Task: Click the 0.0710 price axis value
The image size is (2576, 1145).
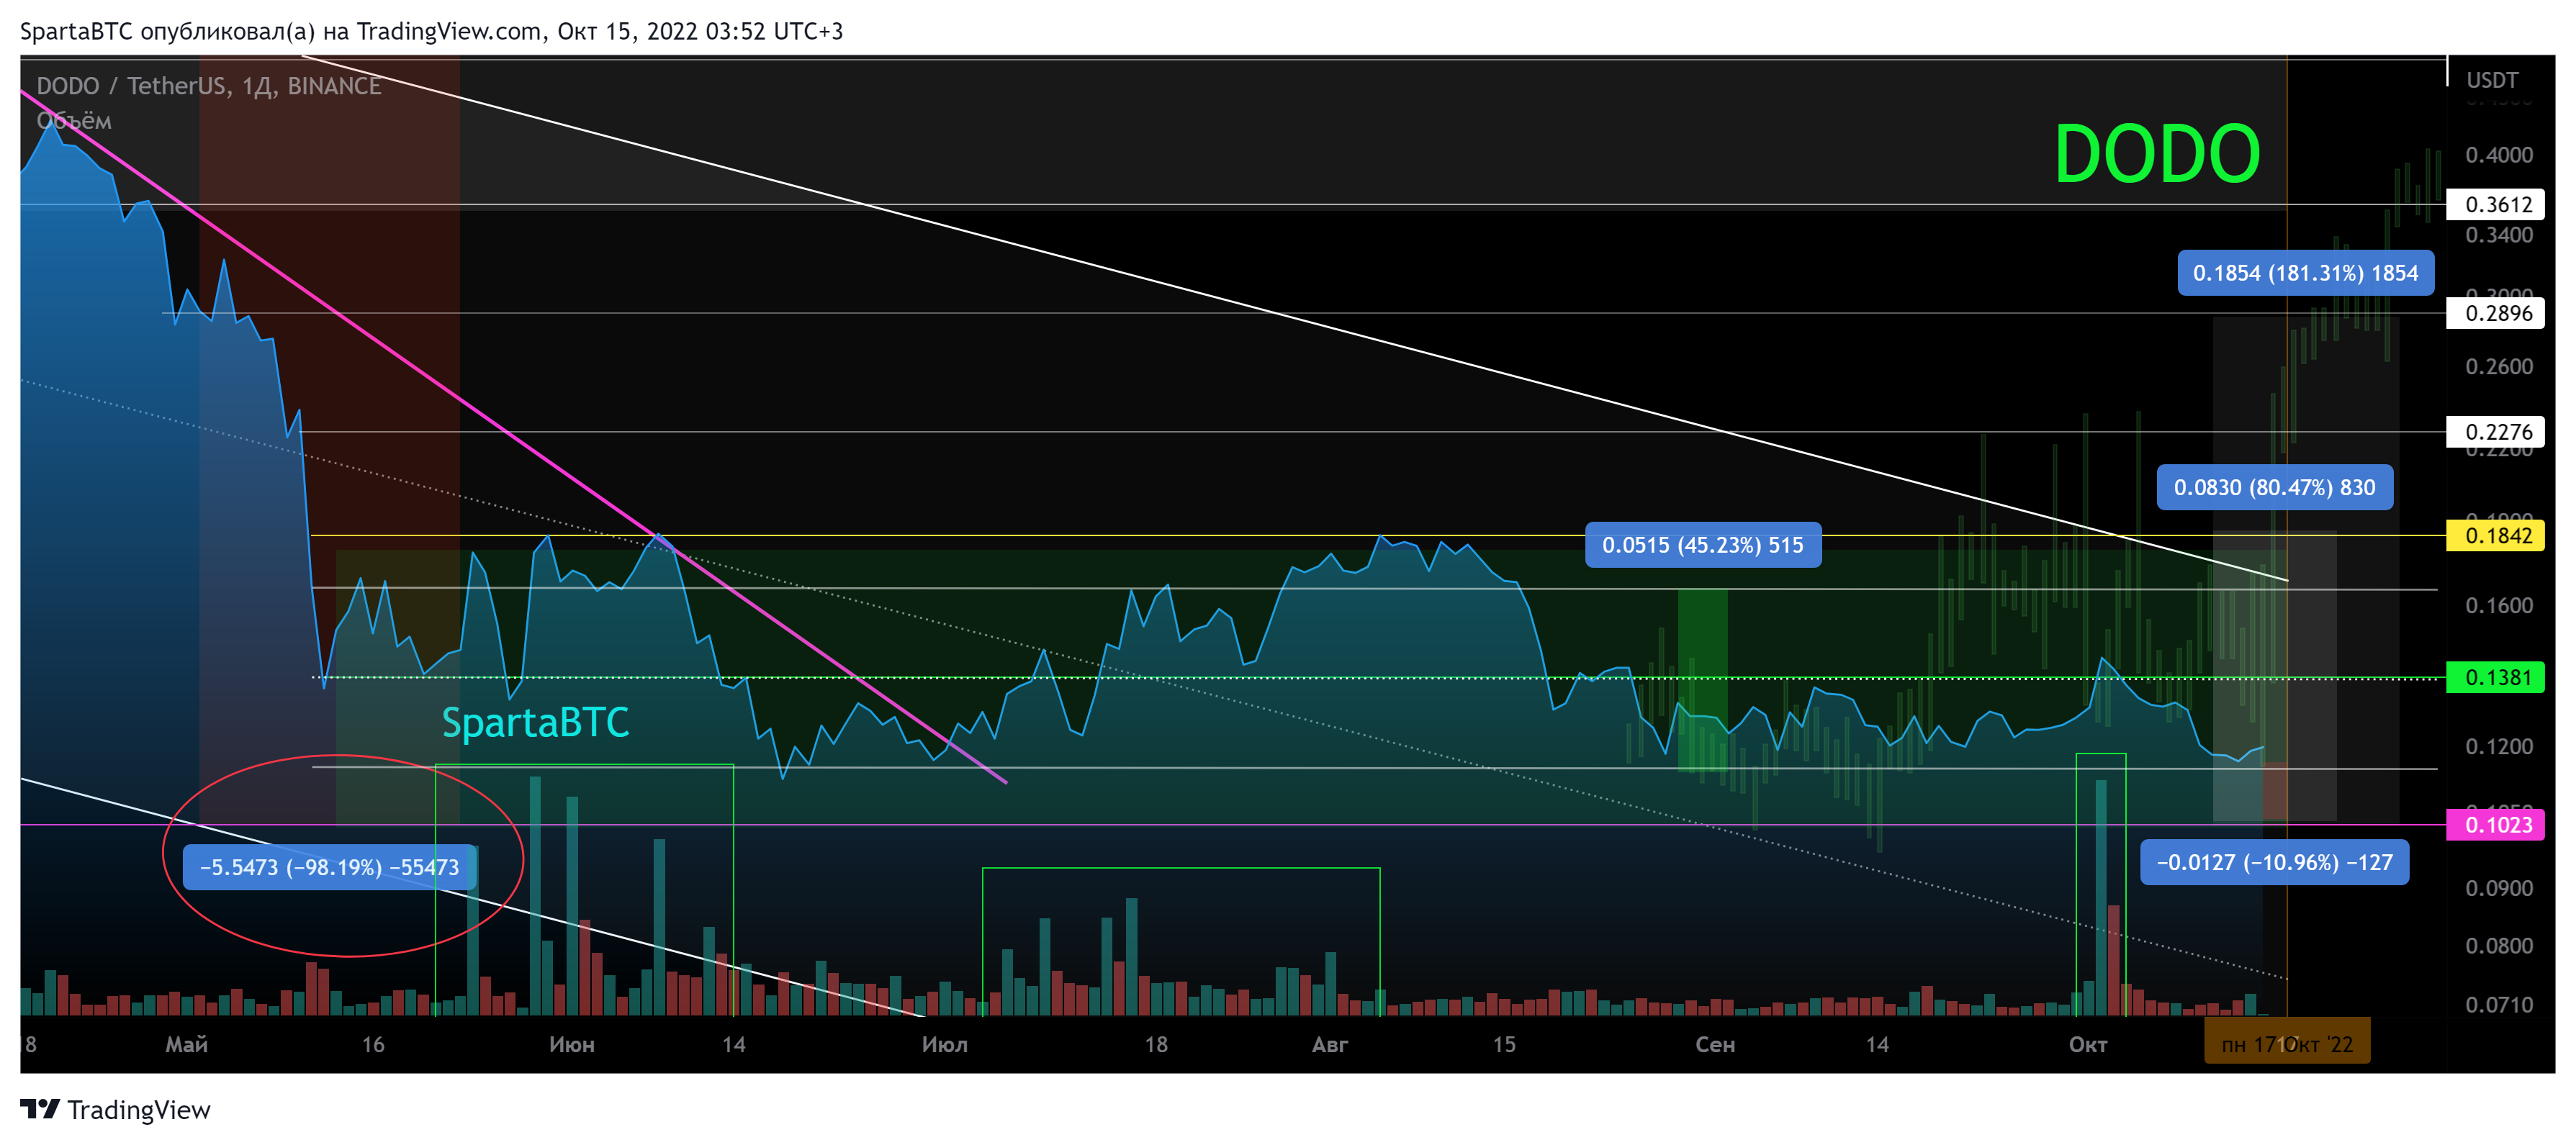Action: tap(2499, 1004)
